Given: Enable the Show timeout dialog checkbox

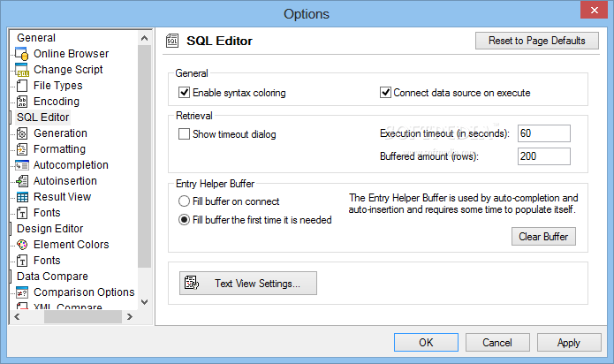Looking at the screenshot, I should (x=184, y=134).
